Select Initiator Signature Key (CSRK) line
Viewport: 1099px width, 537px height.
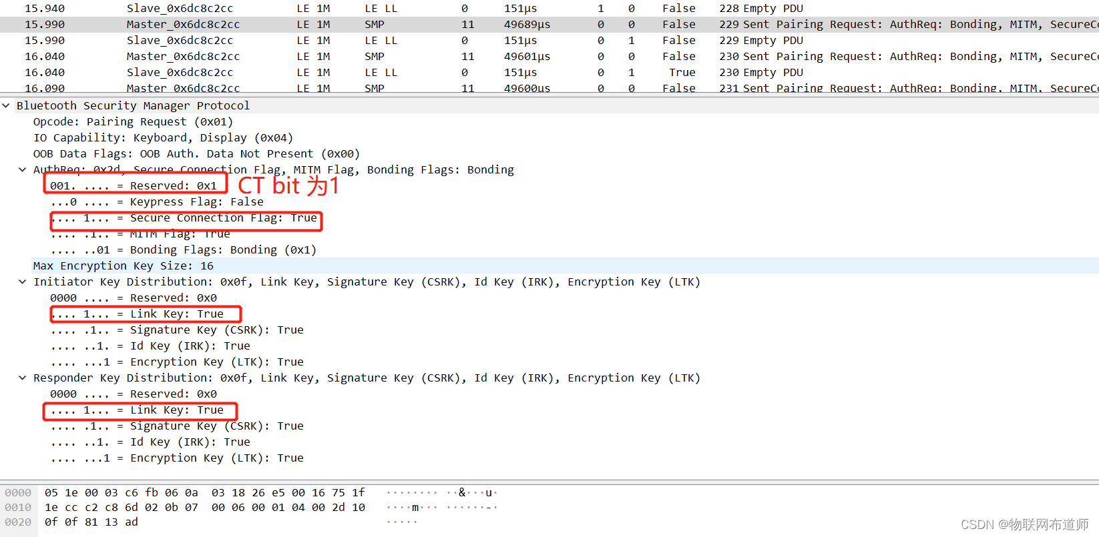pyautogui.click(x=177, y=330)
